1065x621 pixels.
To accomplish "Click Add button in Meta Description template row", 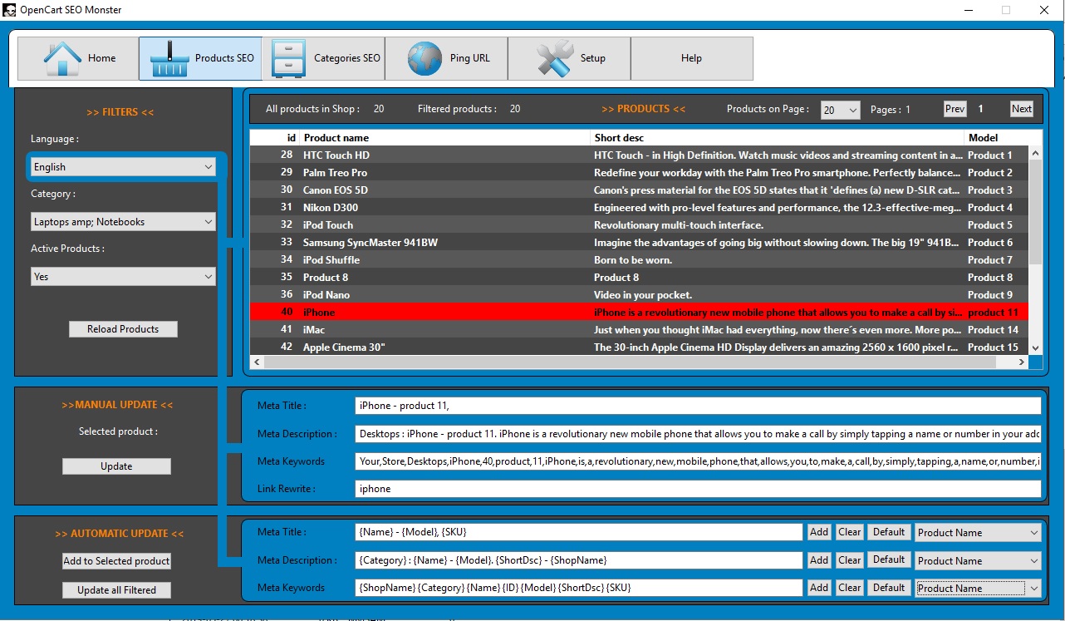I will (x=819, y=560).
